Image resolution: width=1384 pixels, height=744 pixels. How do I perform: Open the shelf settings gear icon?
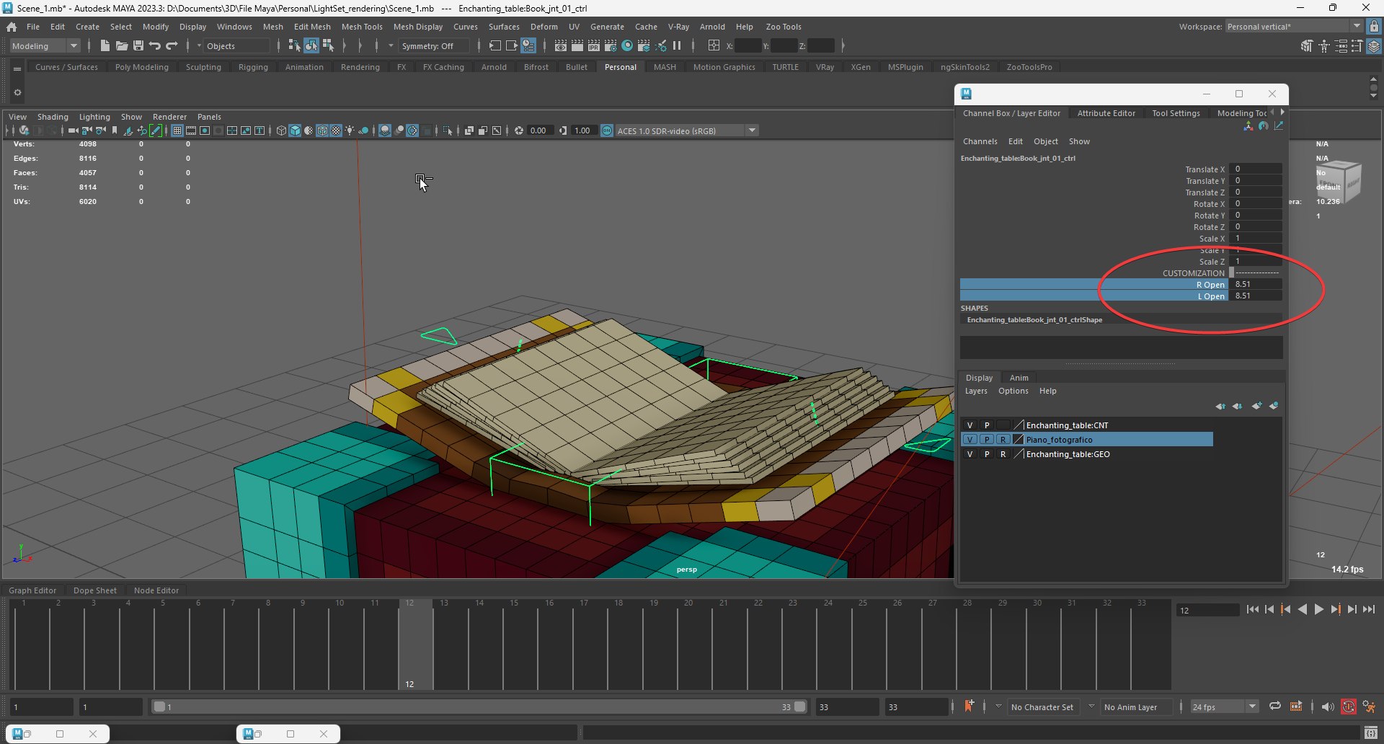click(17, 92)
